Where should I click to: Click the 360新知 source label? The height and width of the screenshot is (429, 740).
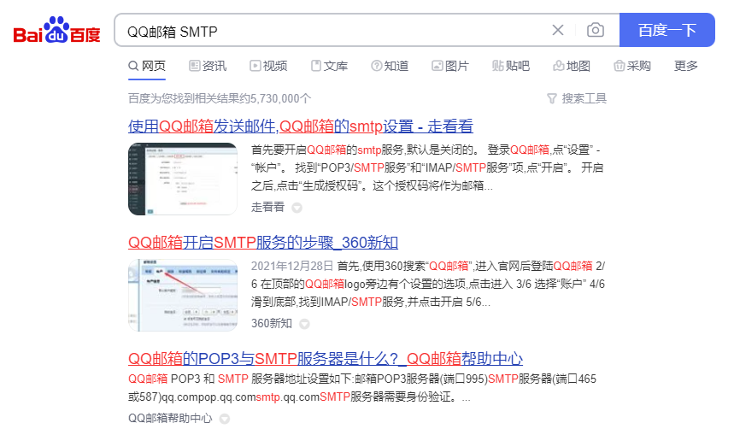pyautogui.click(x=272, y=323)
